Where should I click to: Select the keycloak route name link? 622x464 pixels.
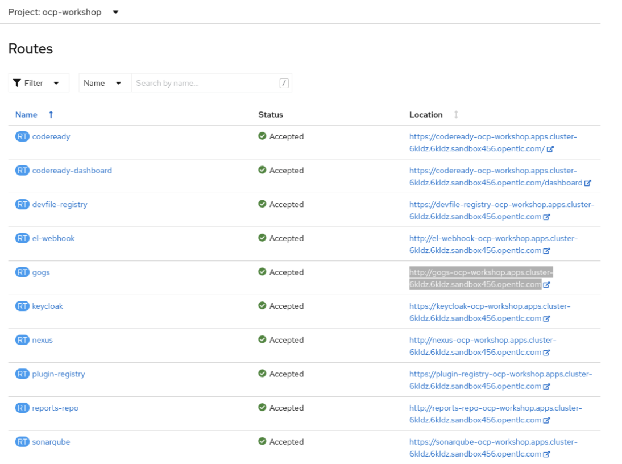point(47,306)
